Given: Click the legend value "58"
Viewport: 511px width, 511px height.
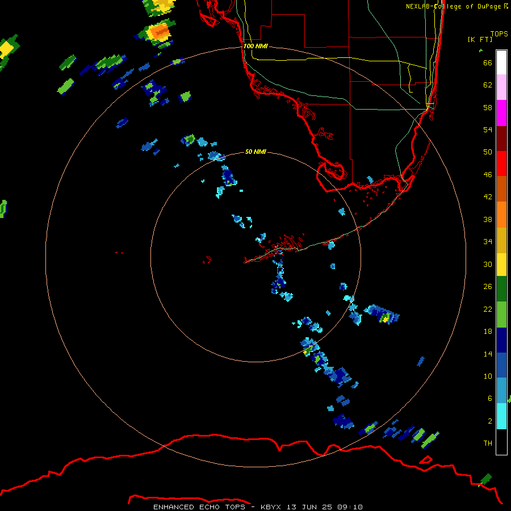Looking at the screenshot, I should click(488, 107).
